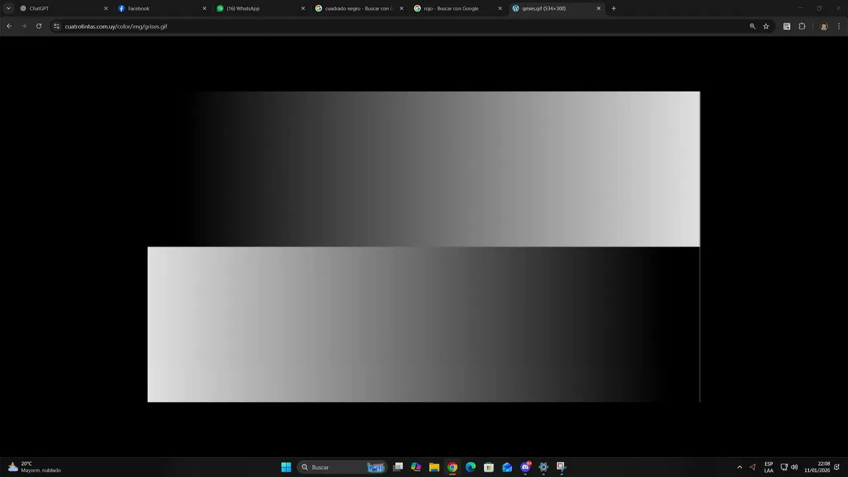Click the taskbar Buscar search box

click(x=341, y=467)
